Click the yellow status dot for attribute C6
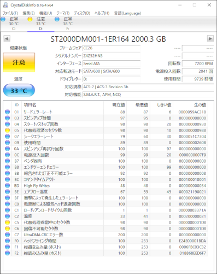This screenshot has height=274, width=217. (x=8, y=229)
